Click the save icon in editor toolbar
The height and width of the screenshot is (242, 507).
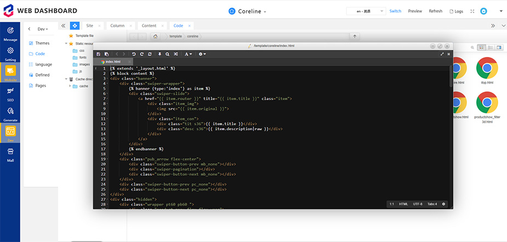pos(98,54)
